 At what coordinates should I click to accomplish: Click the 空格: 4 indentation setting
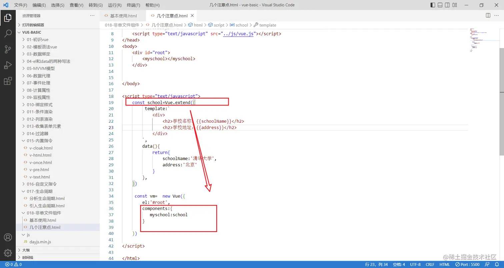coord(399,265)
